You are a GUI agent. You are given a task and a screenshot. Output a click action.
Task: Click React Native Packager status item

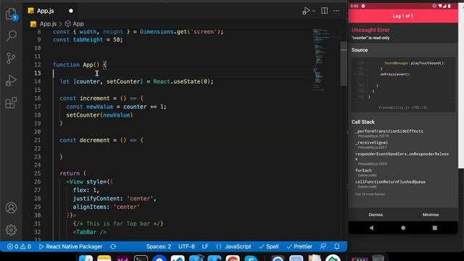click(71, 246)
